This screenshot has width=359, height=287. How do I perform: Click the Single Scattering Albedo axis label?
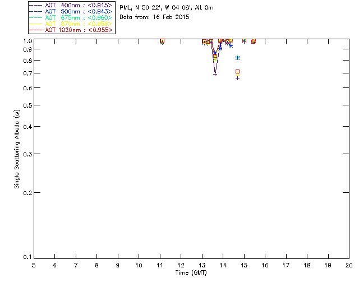click(17, 149)
